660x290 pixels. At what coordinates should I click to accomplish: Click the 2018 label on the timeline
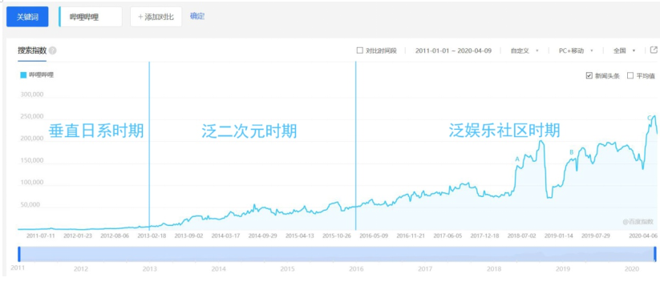tap(494, 268)
